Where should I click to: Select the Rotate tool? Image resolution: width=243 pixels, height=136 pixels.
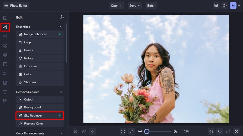click(40, 58)
